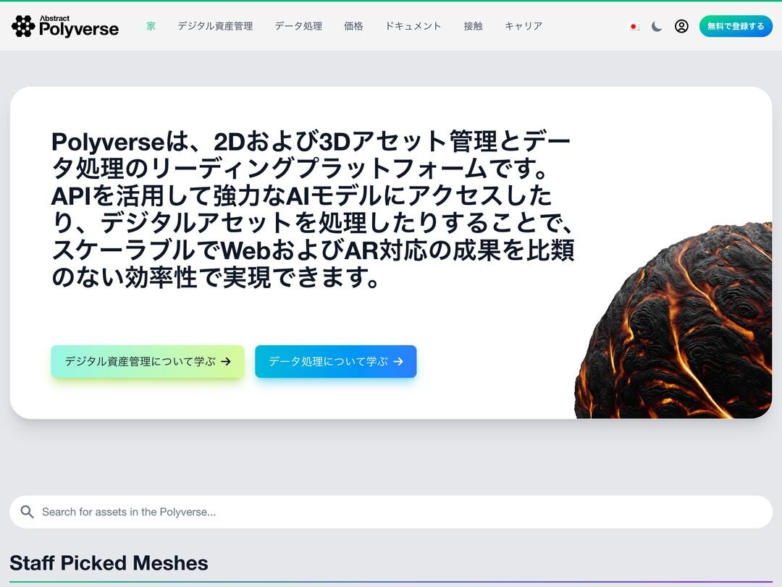Open the ドキュメント documentation link
The height and width of the screenshot is (587, 782).
point(413,26)
